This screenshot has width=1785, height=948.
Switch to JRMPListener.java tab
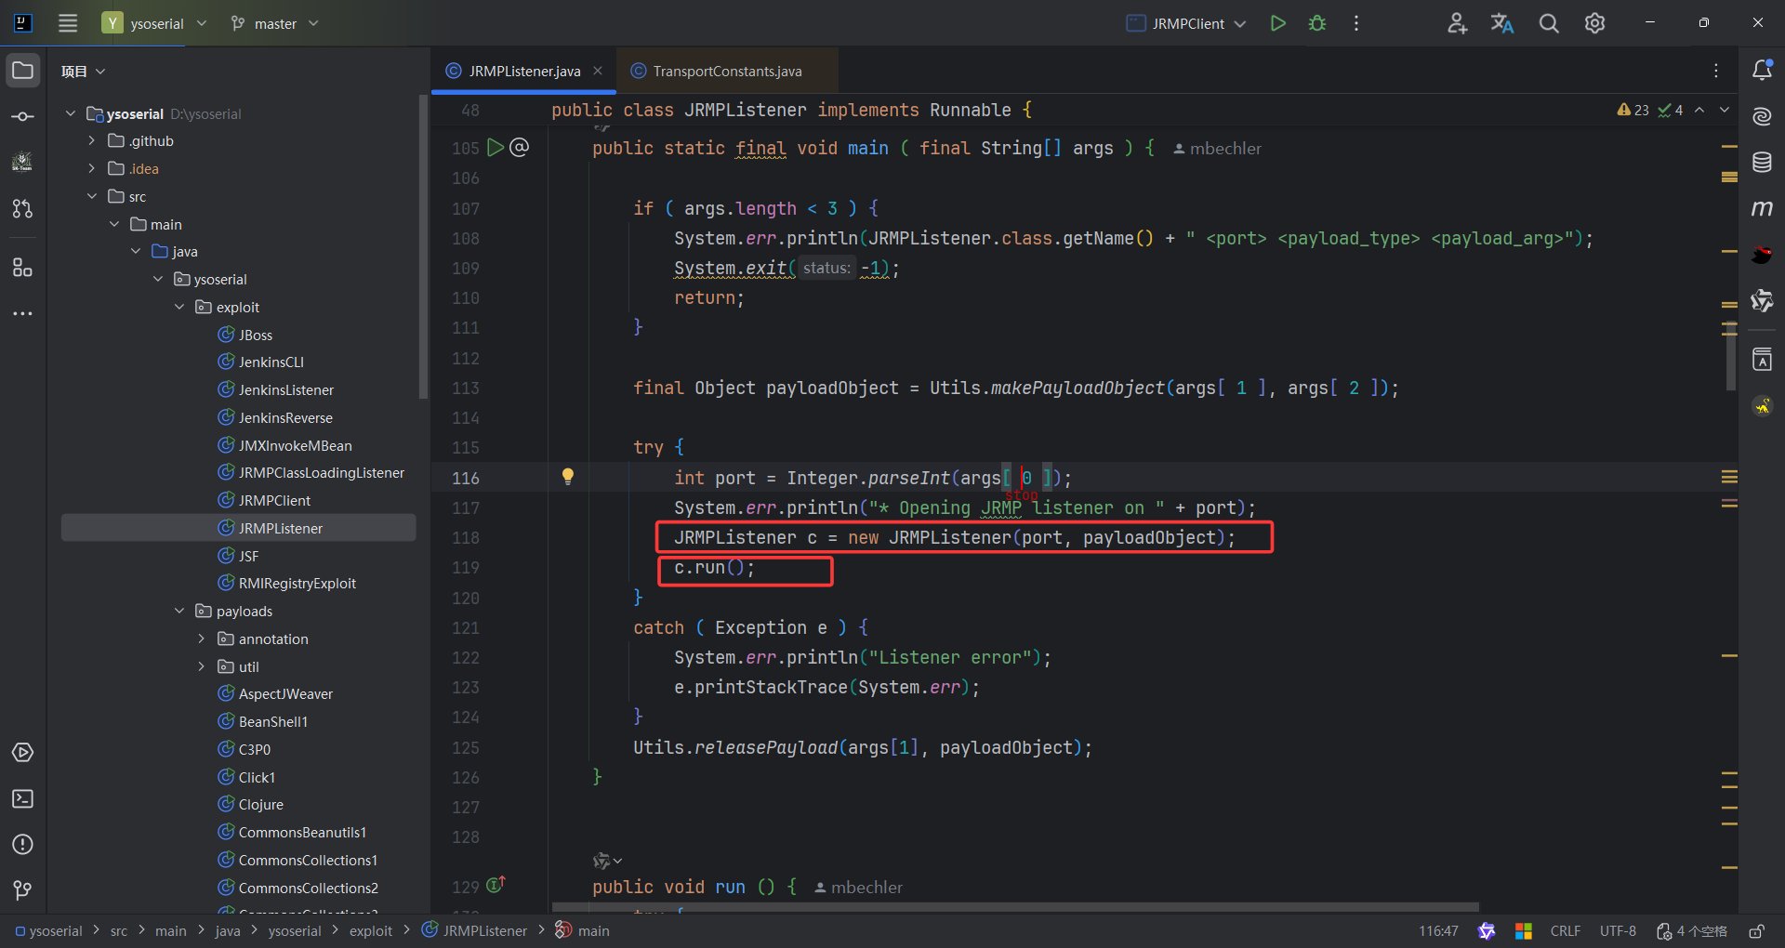(x=524, y=72)
